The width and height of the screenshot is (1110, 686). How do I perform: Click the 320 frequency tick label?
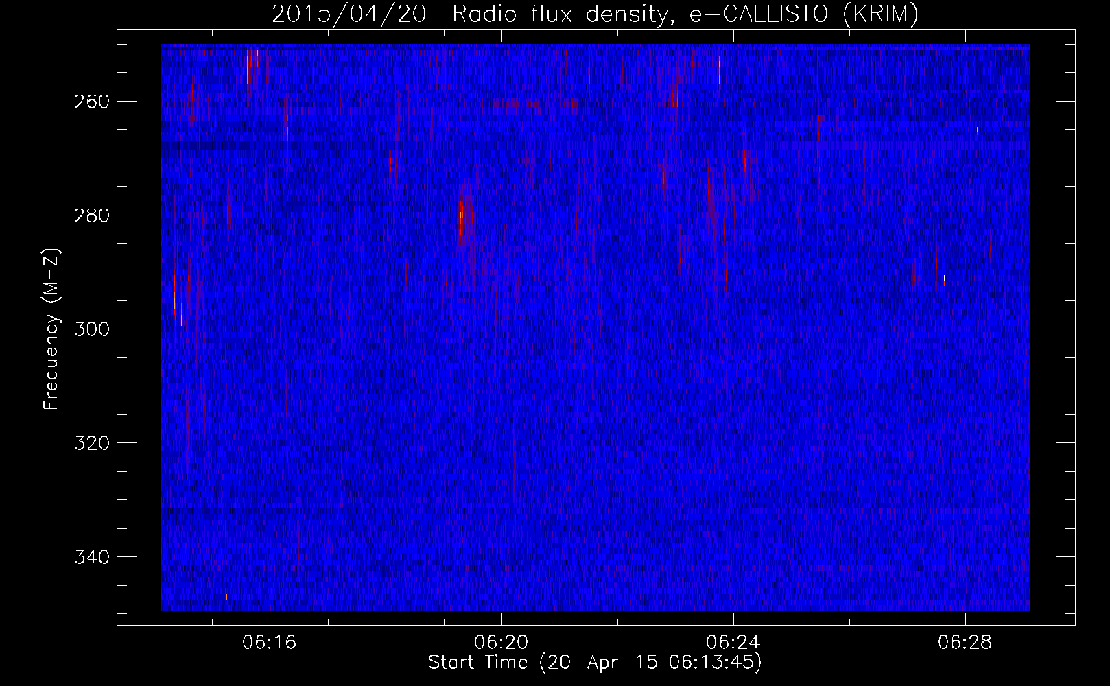(x=91, y=443)
